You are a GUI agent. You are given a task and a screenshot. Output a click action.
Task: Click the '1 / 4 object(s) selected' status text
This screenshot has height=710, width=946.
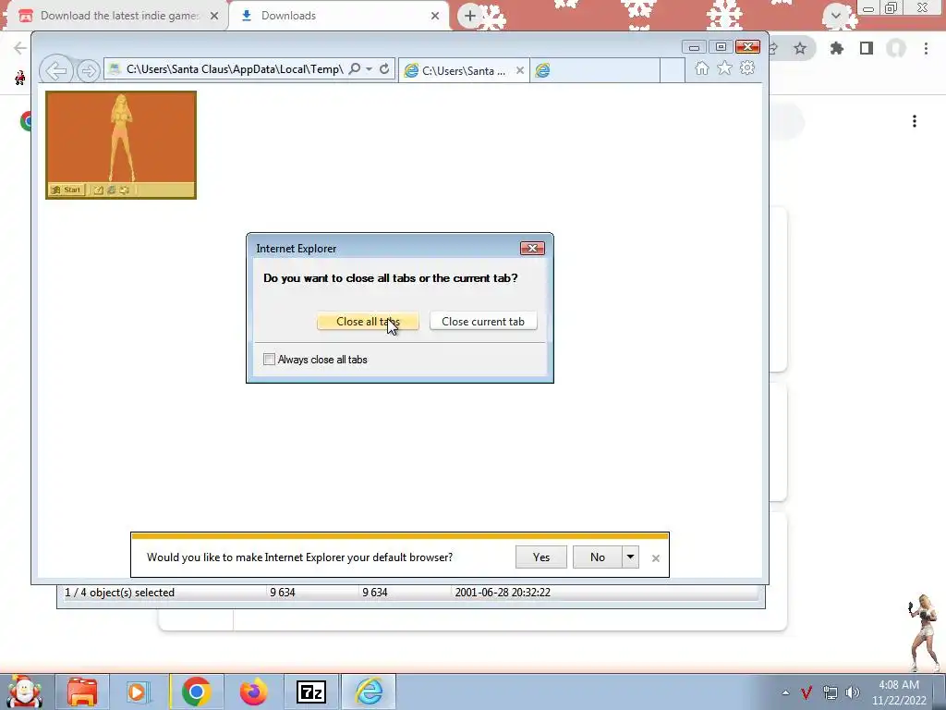point(119,593)
